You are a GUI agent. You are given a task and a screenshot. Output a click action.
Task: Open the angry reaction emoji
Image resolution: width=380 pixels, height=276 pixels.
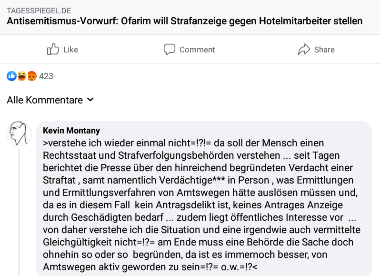click(32, 76)
